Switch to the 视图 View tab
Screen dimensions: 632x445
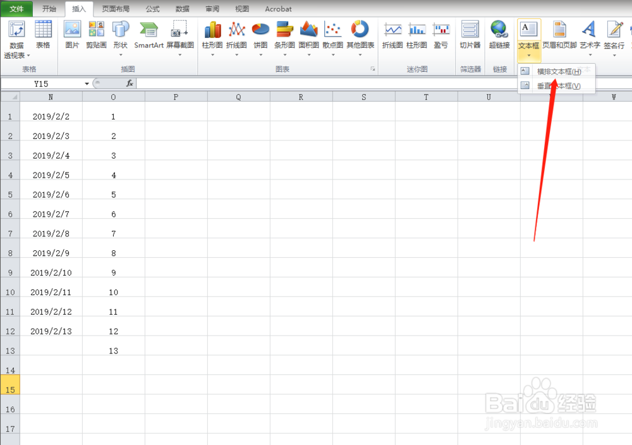click(x=242, y=9)
